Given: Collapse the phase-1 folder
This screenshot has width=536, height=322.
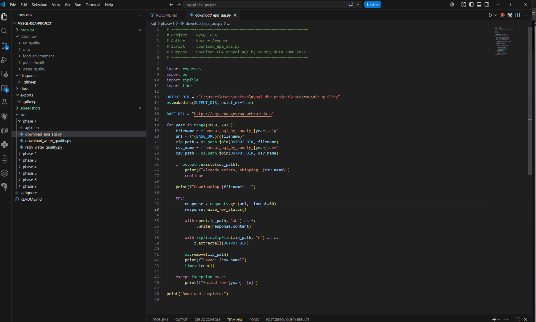Looking at the screenshot, I should coord(79,121).
